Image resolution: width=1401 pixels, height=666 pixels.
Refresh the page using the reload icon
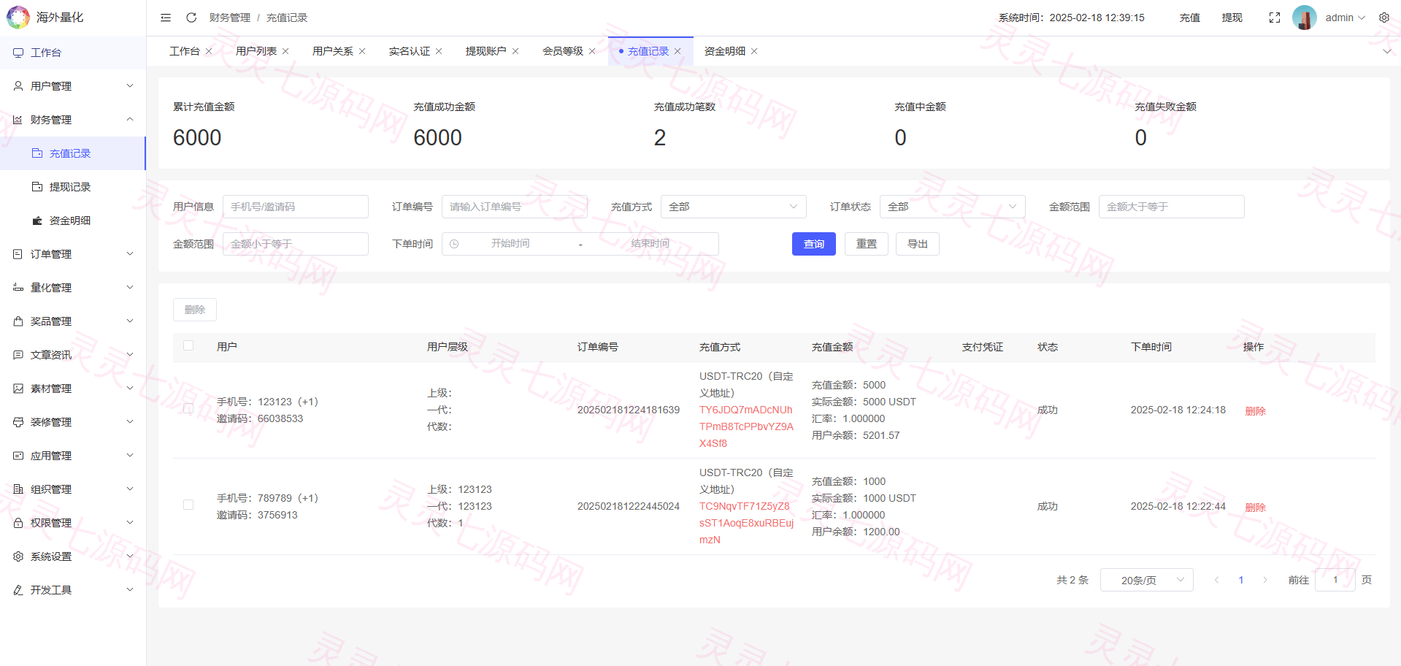point(191,18)
